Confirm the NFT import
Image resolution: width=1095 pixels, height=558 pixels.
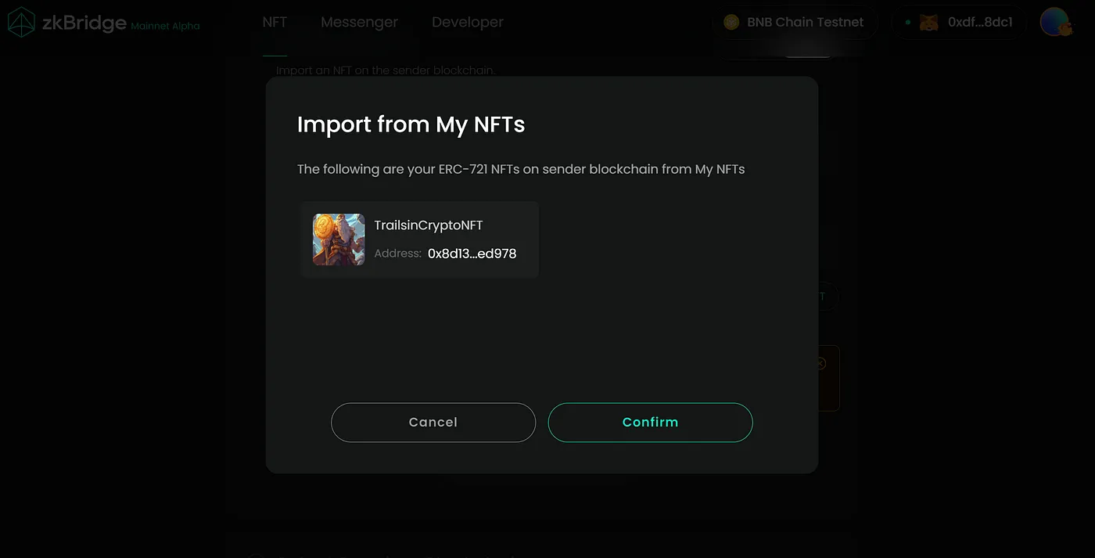click(650, 422)
